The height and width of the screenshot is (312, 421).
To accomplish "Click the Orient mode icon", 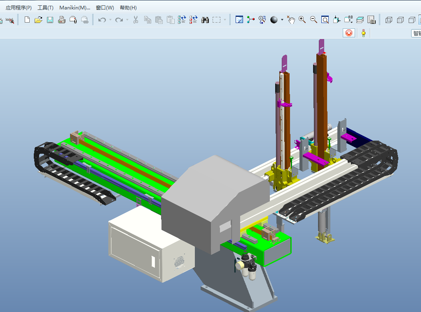I will click(262, 20).
